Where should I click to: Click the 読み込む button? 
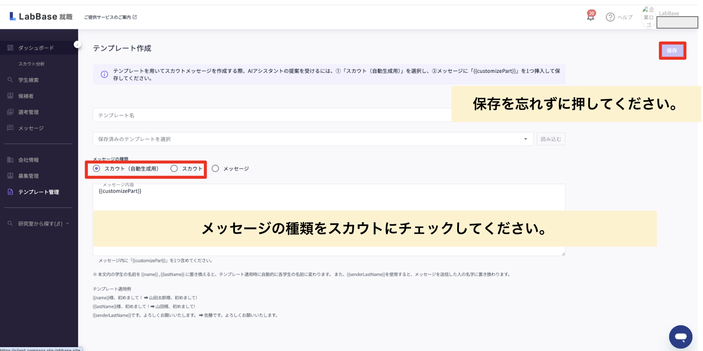[x=551, y=139]
